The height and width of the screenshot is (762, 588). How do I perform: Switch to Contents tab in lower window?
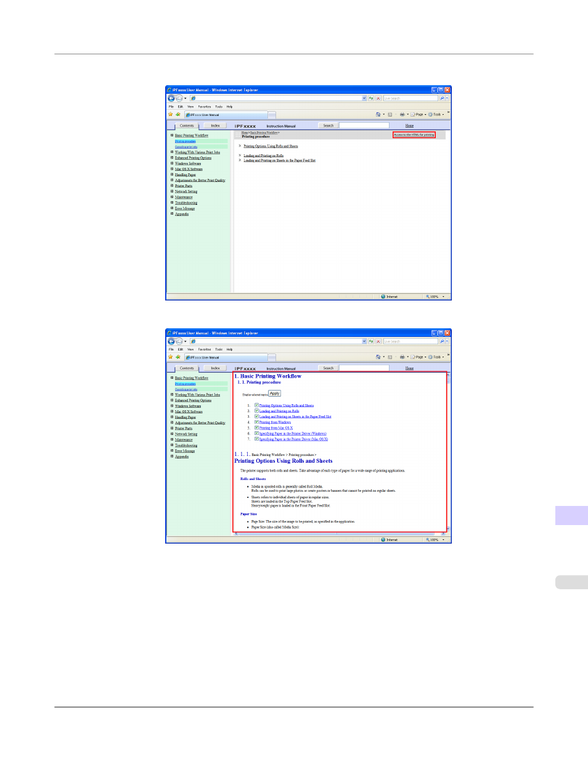(x=187, y=368)
